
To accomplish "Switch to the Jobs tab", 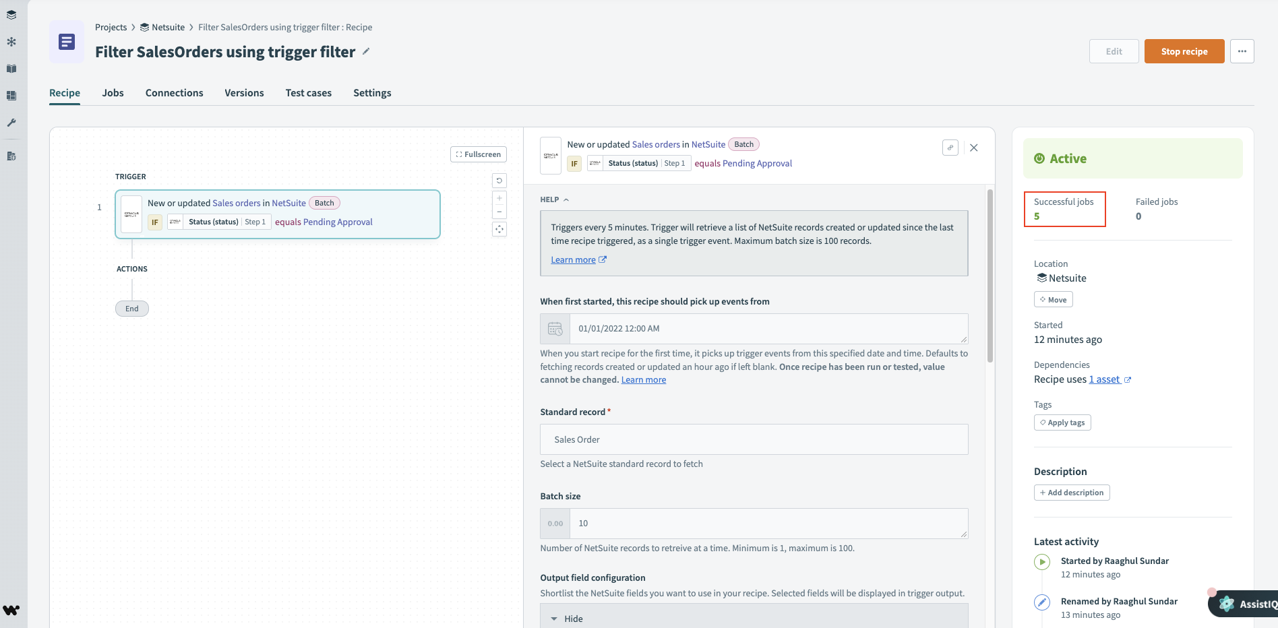I will click(x=113, y=93).
